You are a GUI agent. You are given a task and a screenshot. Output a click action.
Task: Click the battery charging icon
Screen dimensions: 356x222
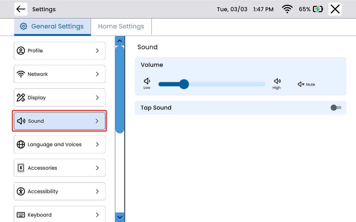(318, 9)
